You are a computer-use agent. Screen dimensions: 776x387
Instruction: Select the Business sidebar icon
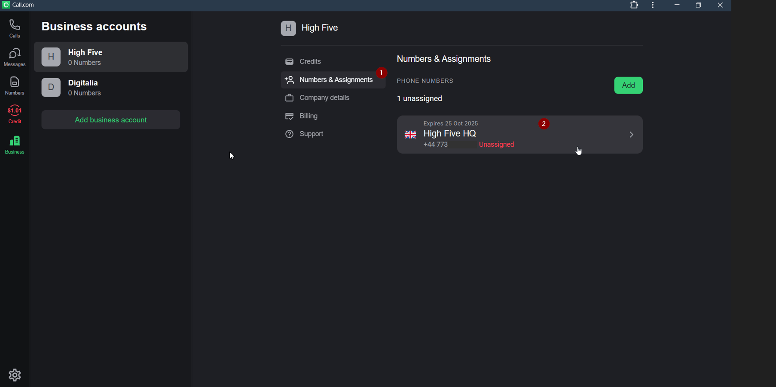click(15, 145)
